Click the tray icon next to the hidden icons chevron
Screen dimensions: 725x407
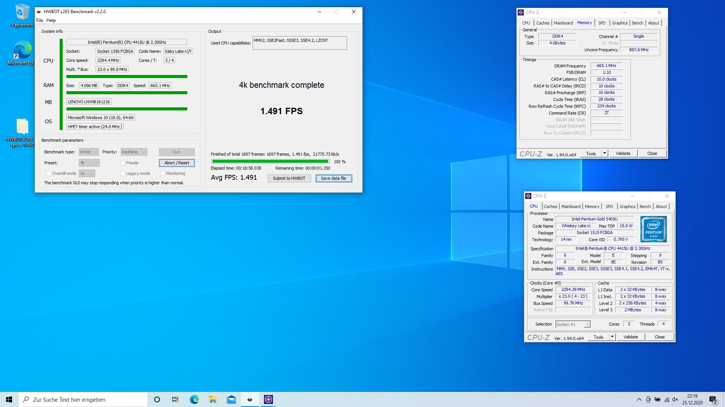pos(648,399)
